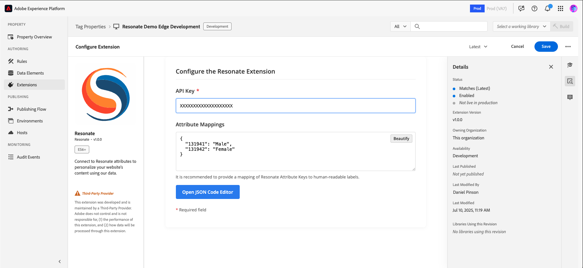Click the Prod (VA7) sandbox label
Viewport: 583px width, 268px height.
click(x=496, y=8)
